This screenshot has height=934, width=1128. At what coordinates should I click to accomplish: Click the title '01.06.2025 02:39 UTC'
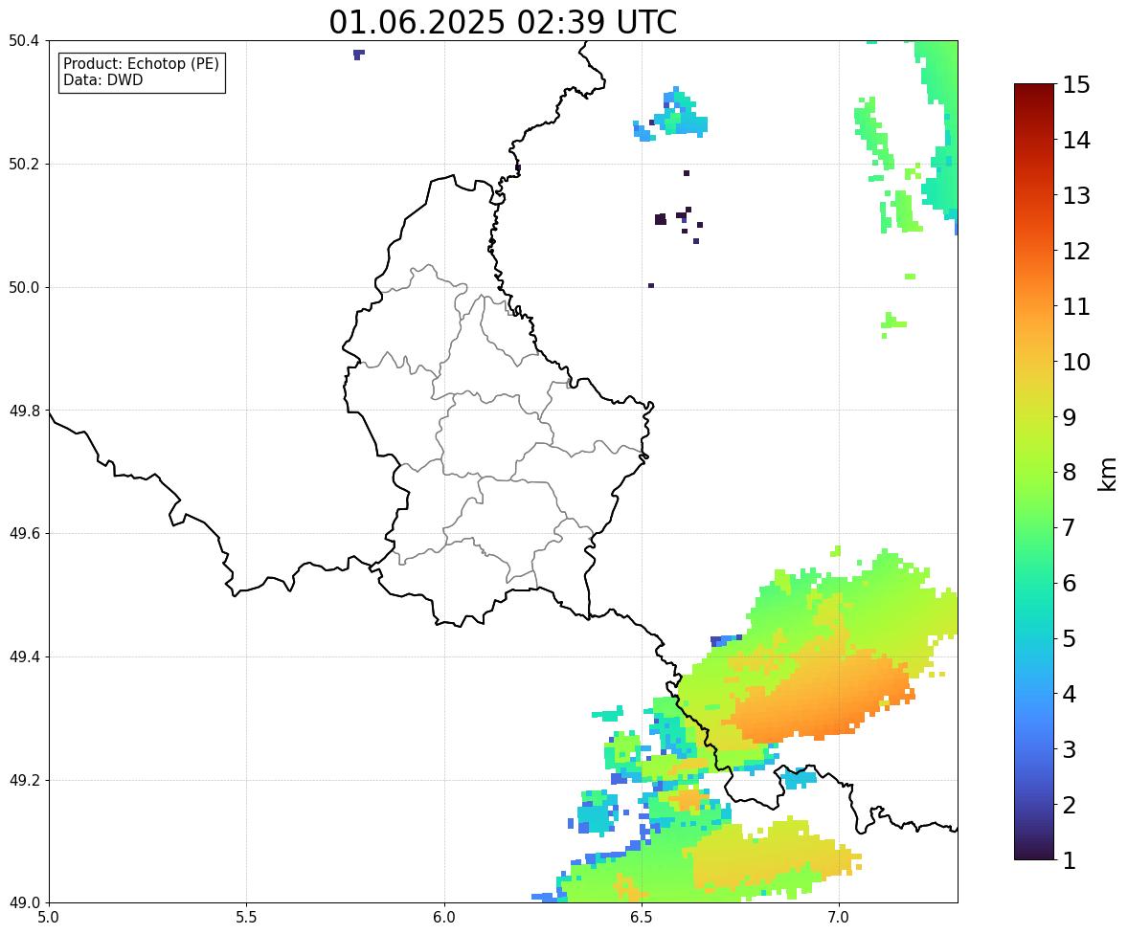tap(503, 22)
